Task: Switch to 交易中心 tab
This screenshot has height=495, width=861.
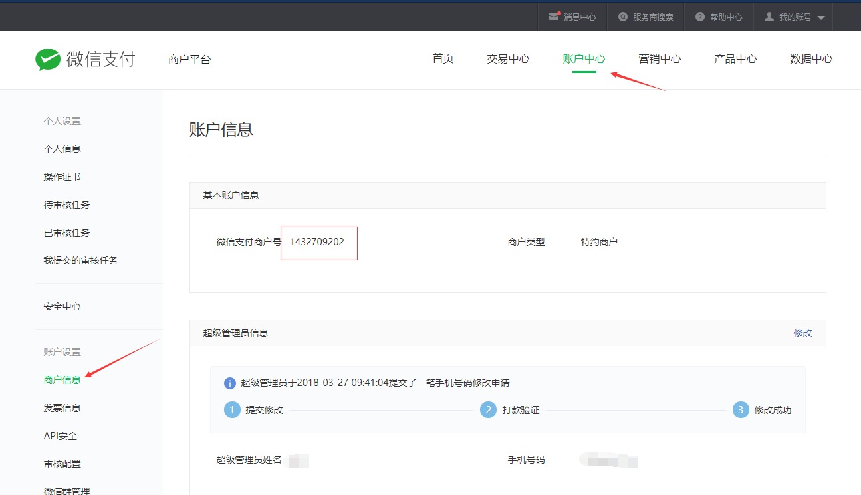Action: (508, 59)
